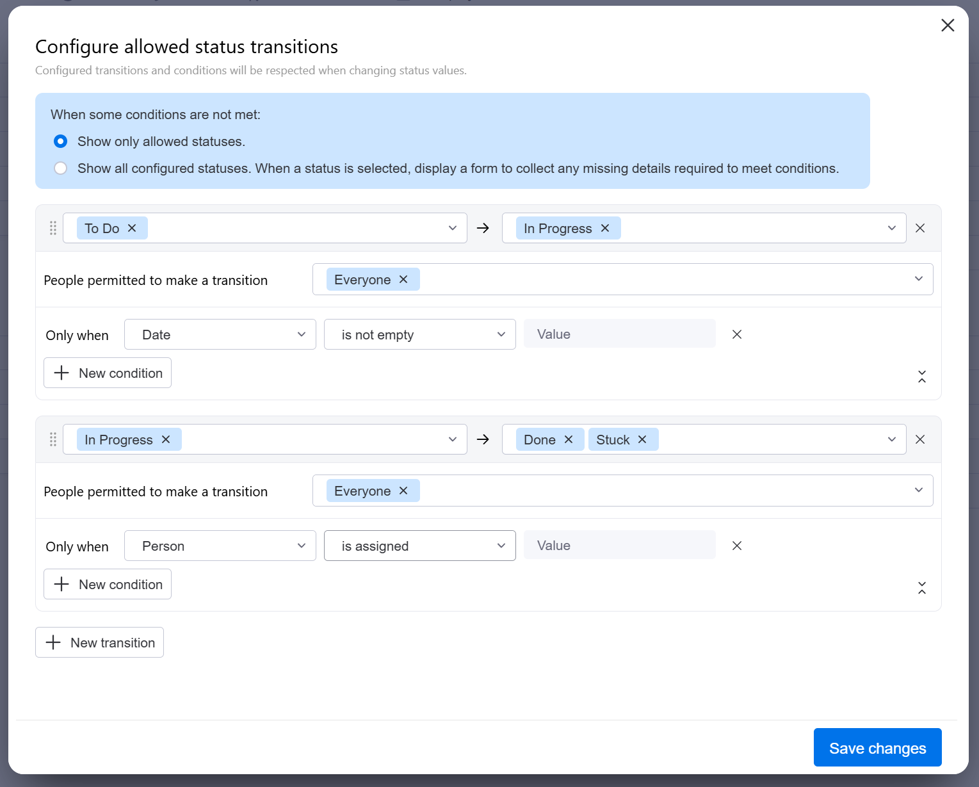
Task: Delete the Person "is assigned" condition
Action: pos(737,546)
